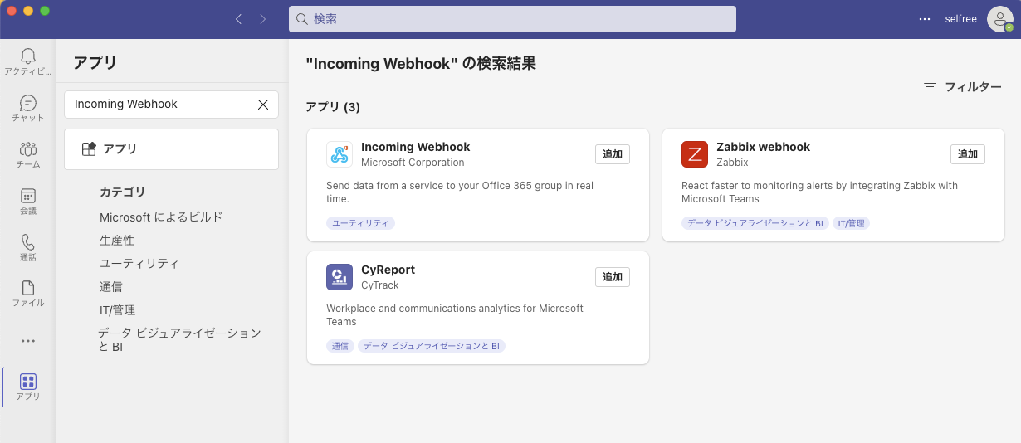Go back with the left arrow
Image resolution: width=1021 pixels, height=443 pixels.
[x=238, y=18]
